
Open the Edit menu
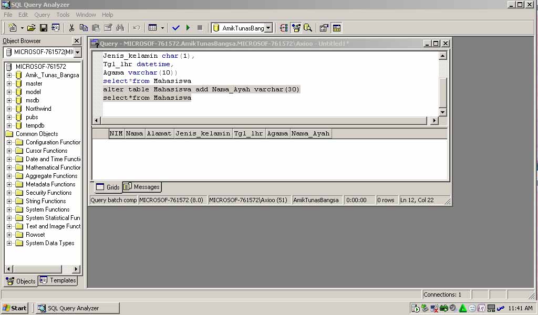click(x=23, y=15)
